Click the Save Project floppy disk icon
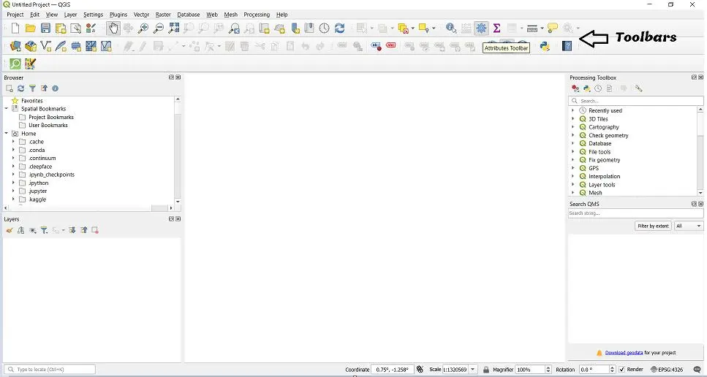 [x=45, y=28]
